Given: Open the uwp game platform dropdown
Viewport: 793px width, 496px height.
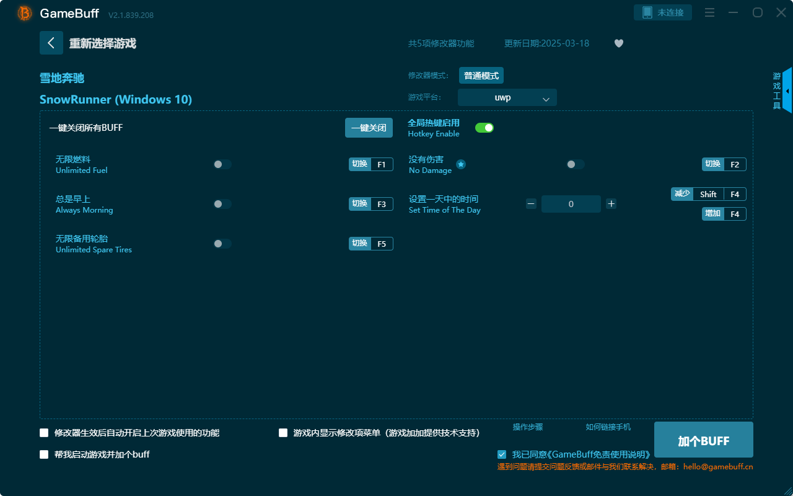Looking at the screenshot, I should pyautogui.click(x=507, y=97).
